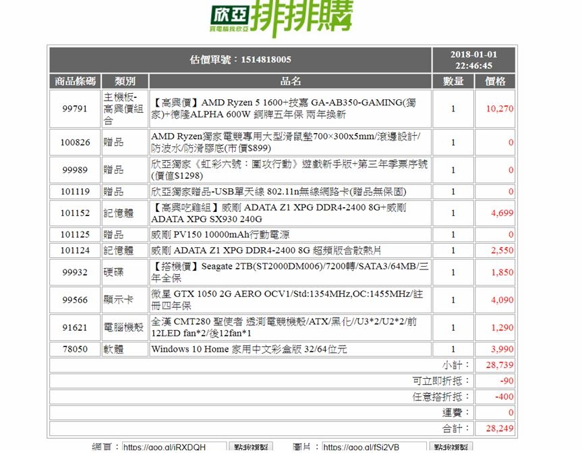This screenshot has height=453, width=582.
Task: Click the subtotal value 28,739
Action: [500, 365]
